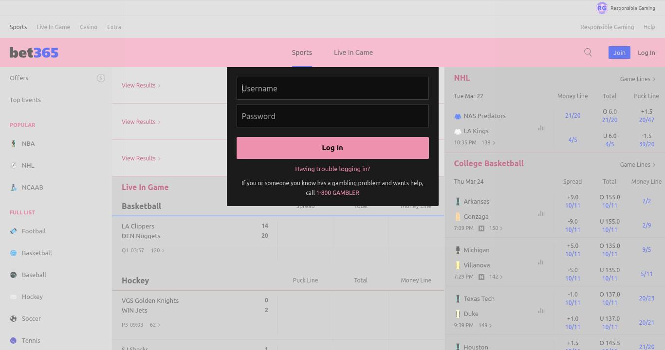The image size is (665, 350).
Task: Select NAS Predators money line 21/20
Action: point(573,116)
